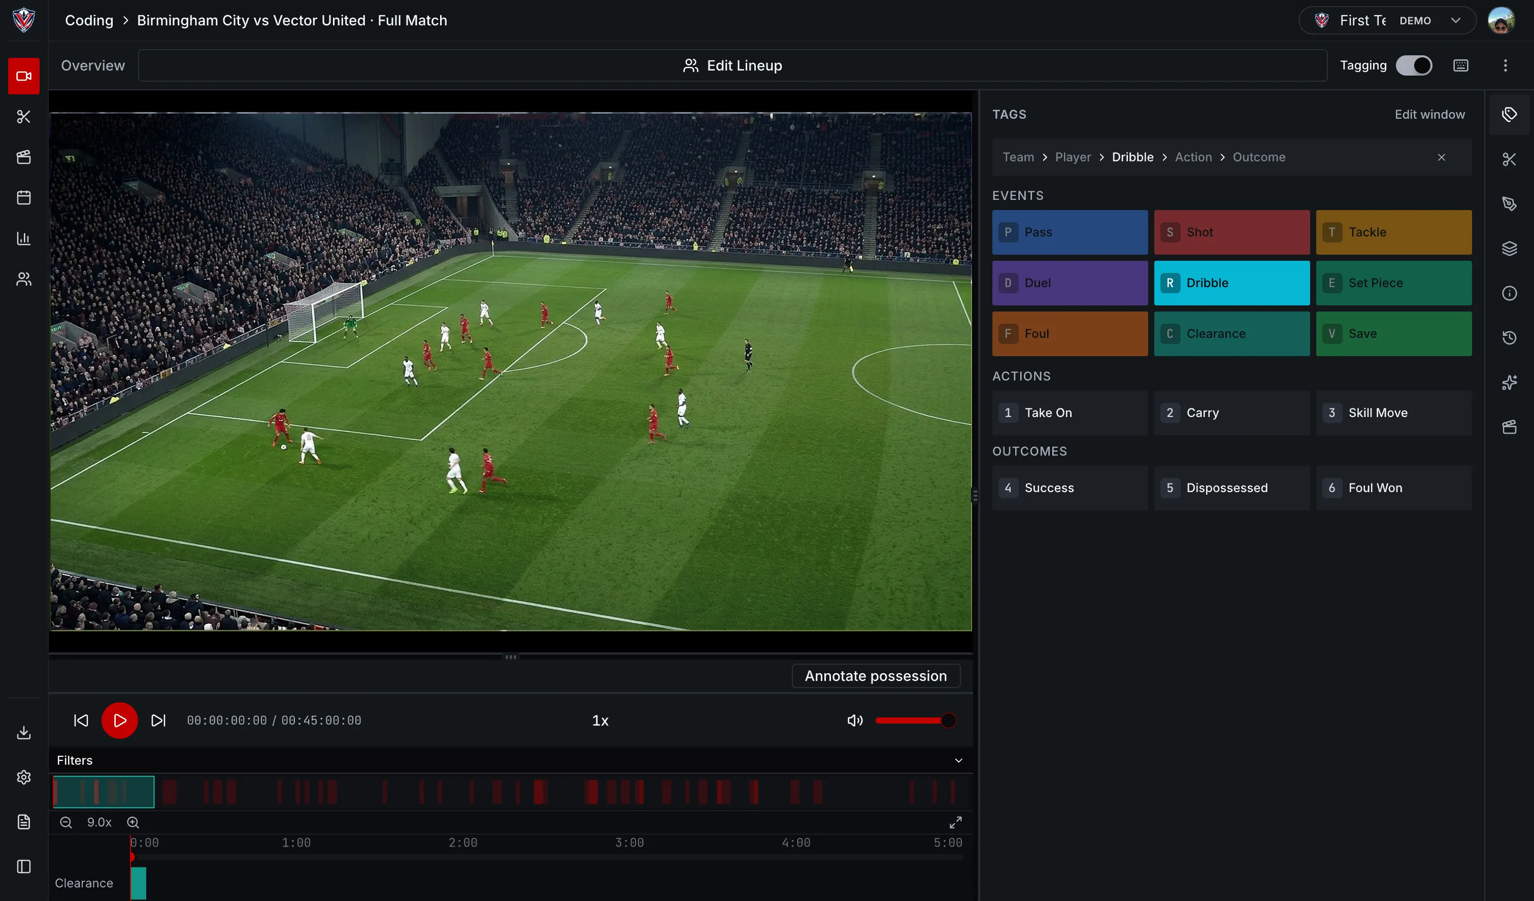Select Player step in tag breadcrumb
Viewport: 1534px width, 901px height.
click(x=1073, y=157)
